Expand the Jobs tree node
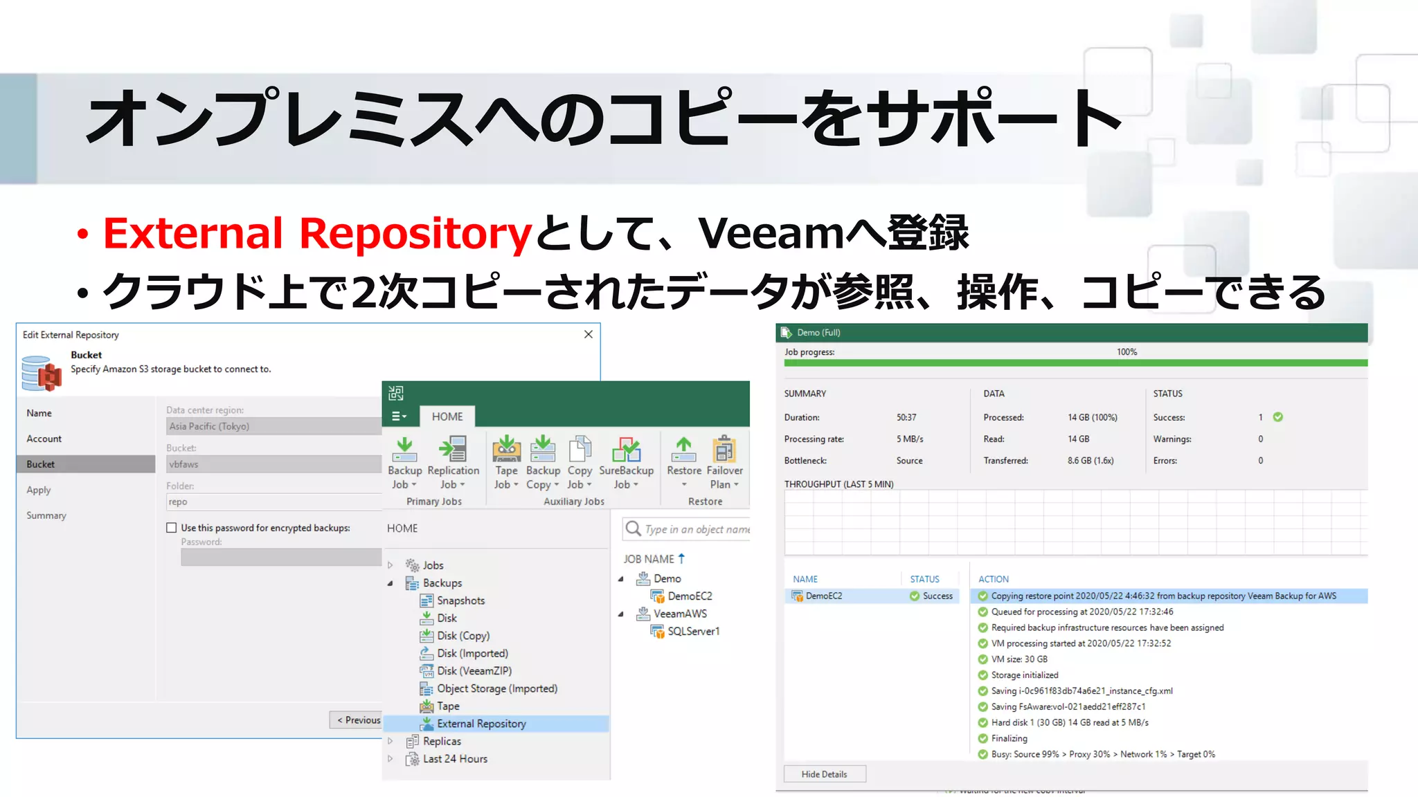Screen dimensions: 1418x797 [x=391, y=565]
